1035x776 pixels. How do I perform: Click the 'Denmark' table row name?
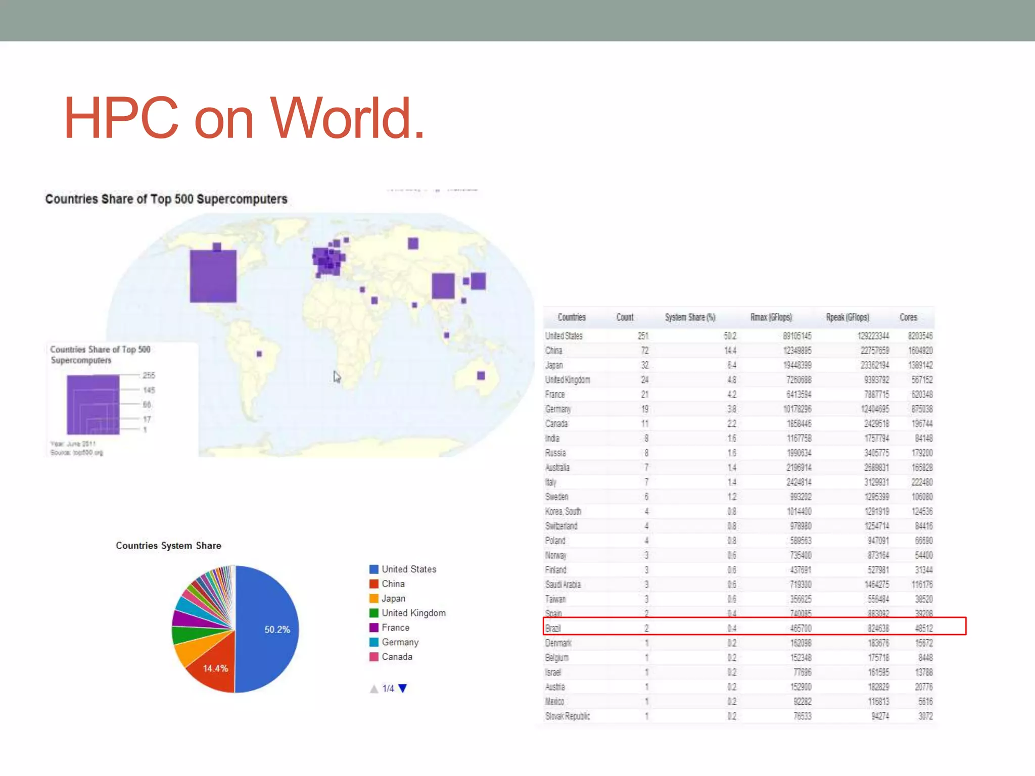pyautogui.click(x=558, y=644)
